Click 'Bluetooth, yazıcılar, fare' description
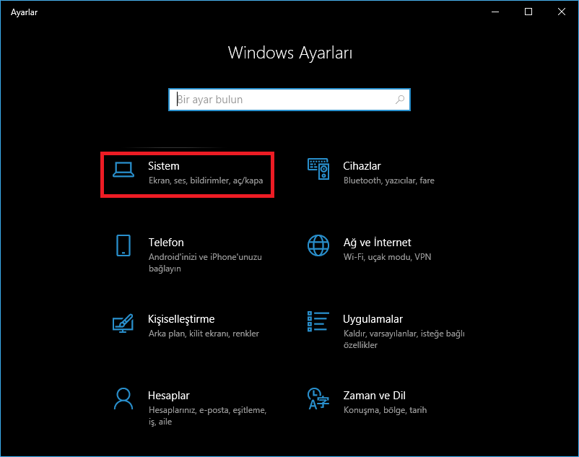579x457 pixels. point(389,180)
